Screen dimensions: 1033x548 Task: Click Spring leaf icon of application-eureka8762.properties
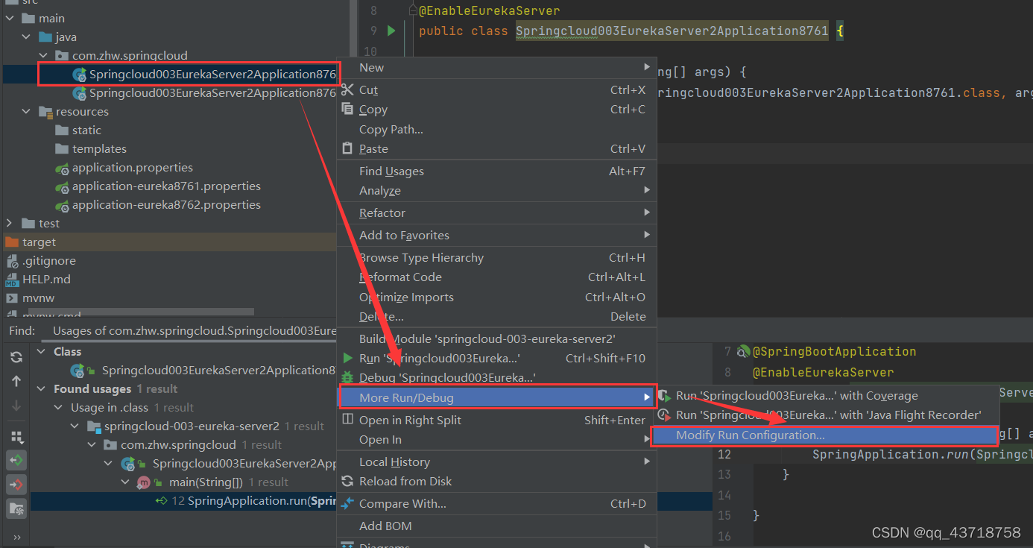[x=63, y=205]
